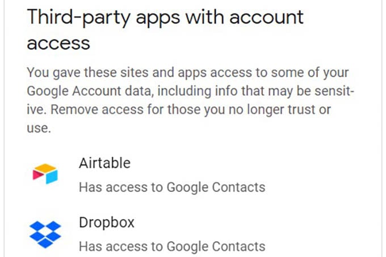Screen dimensions: 386x257
Task: Select Dropbox's 'Has access to Google Contacts' text
Action: (x=172, y=246)
